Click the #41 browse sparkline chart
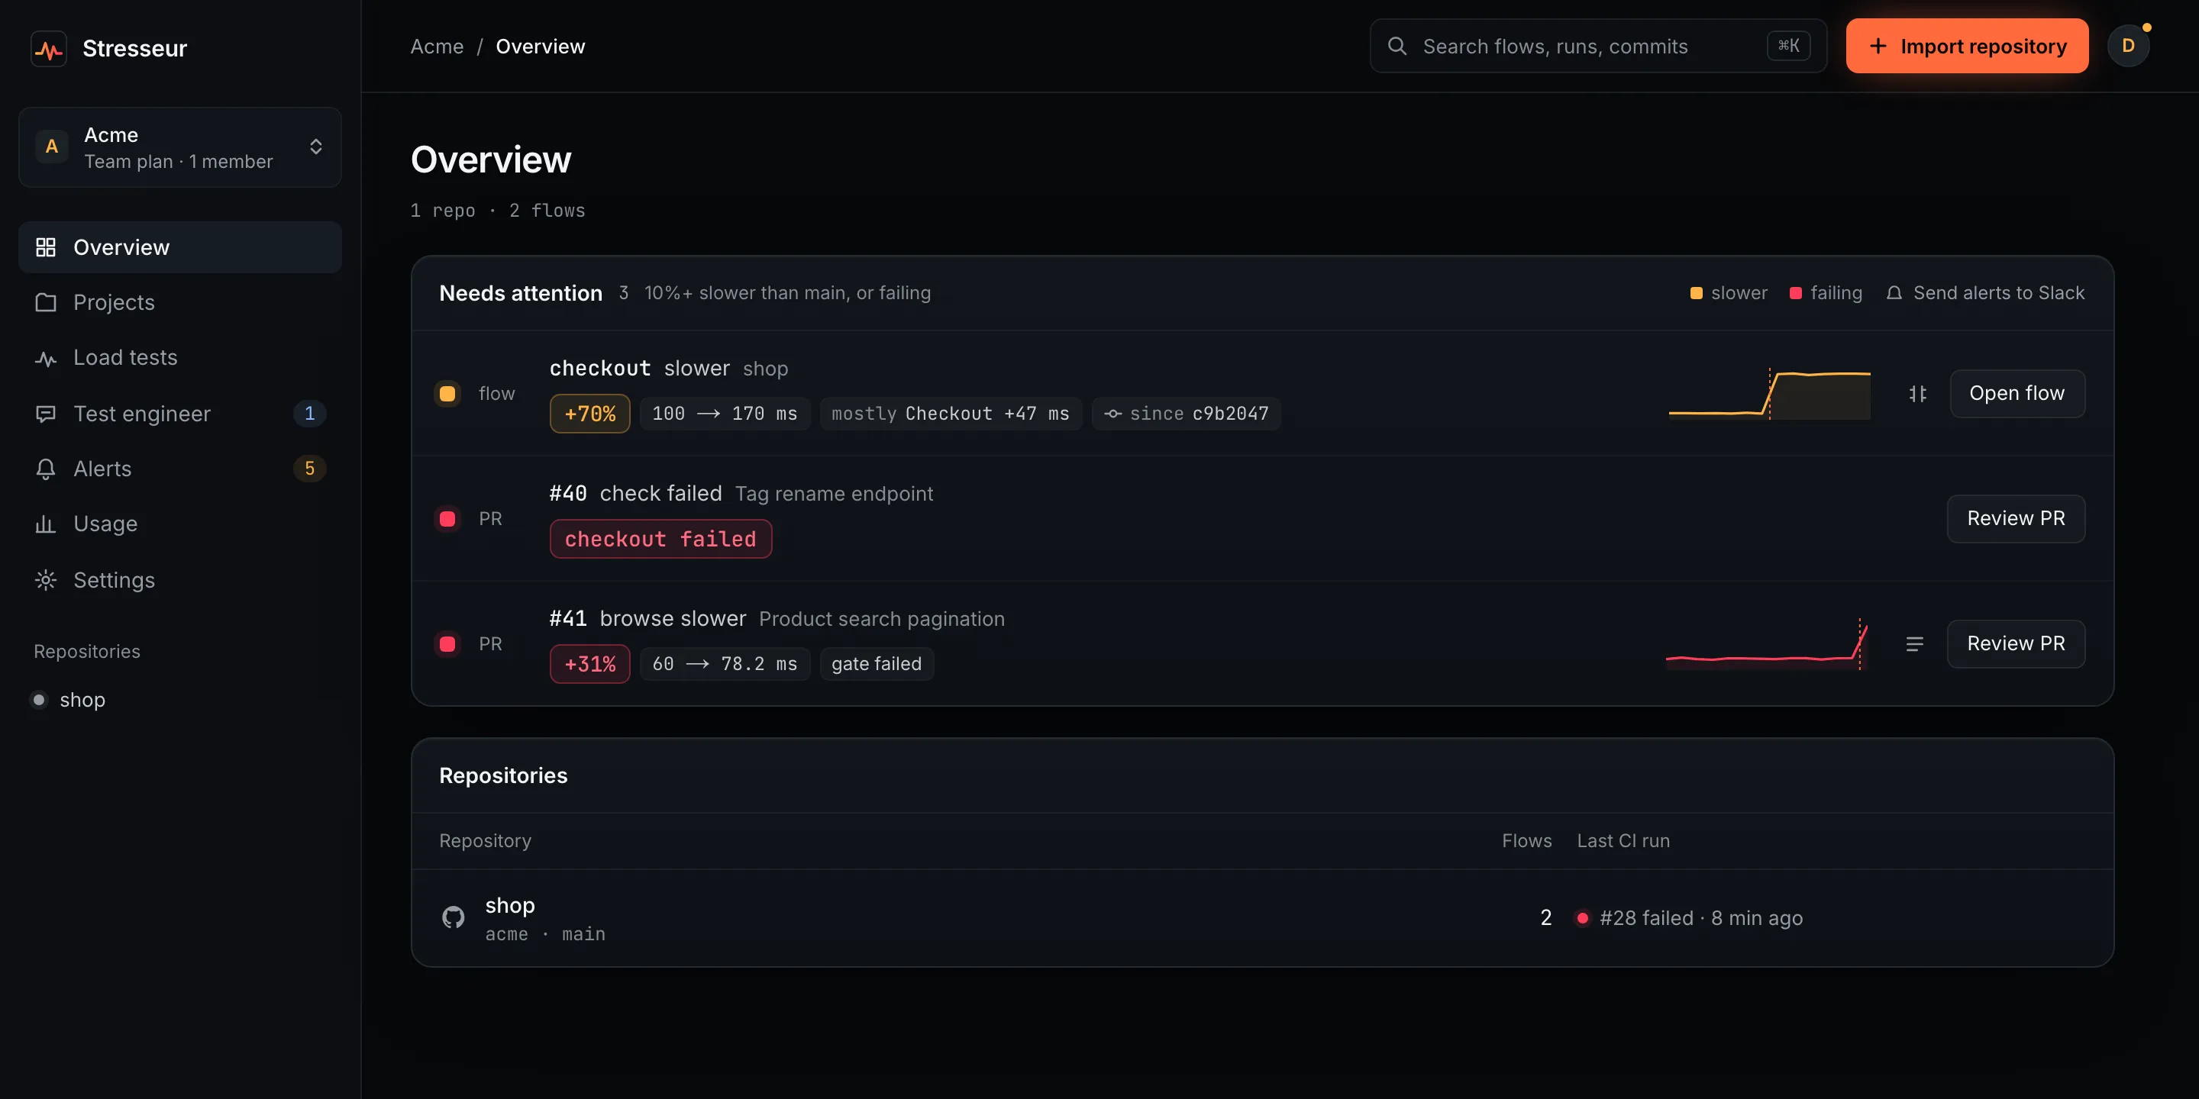 coord(1767,644)
